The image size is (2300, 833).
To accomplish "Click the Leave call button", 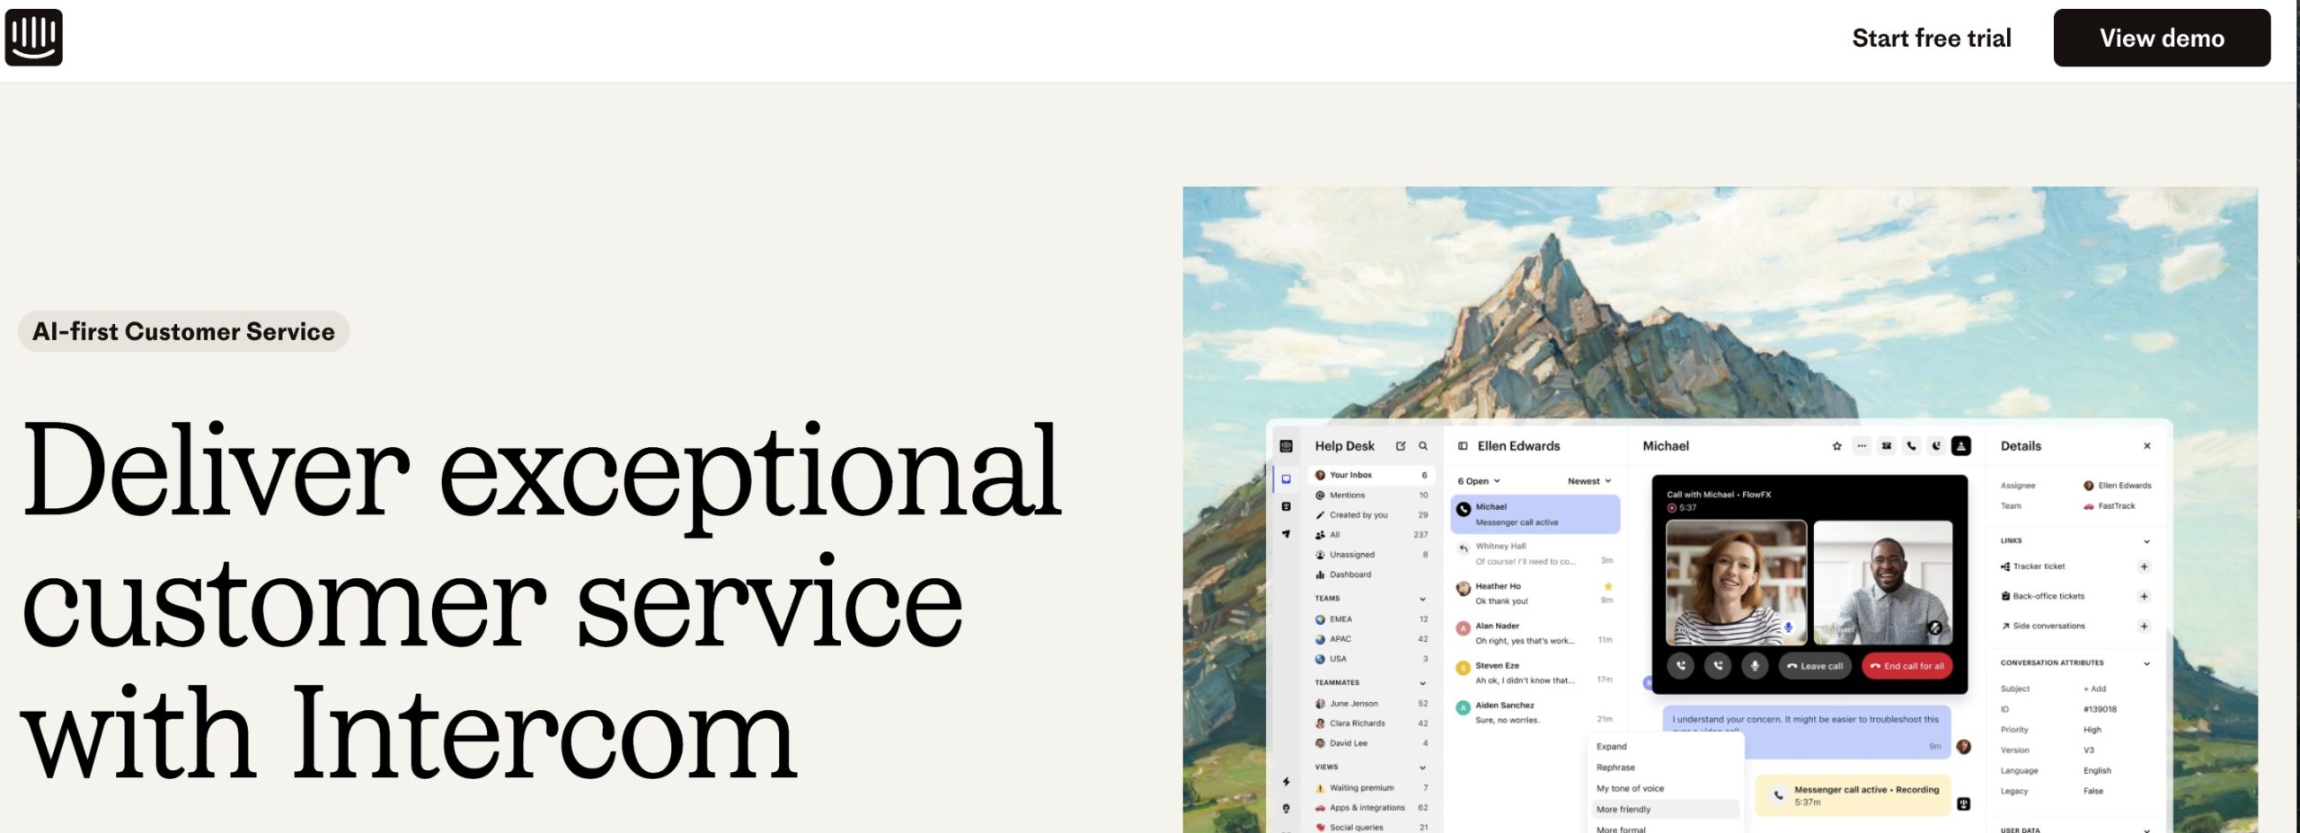I will pos(1815,666).
